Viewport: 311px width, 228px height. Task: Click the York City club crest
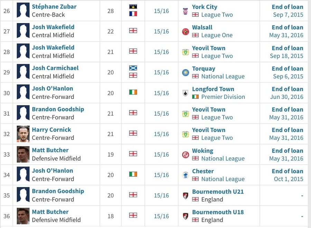coord(186,11)
